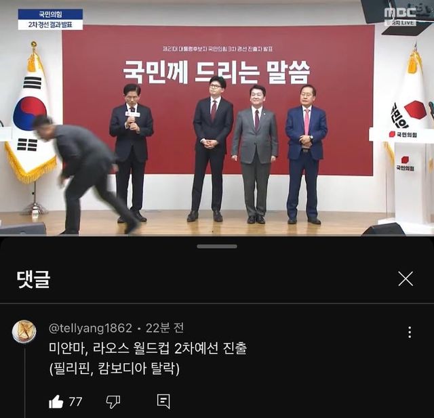Open the profile picture of tellyang1862

(x=24, y=332)
